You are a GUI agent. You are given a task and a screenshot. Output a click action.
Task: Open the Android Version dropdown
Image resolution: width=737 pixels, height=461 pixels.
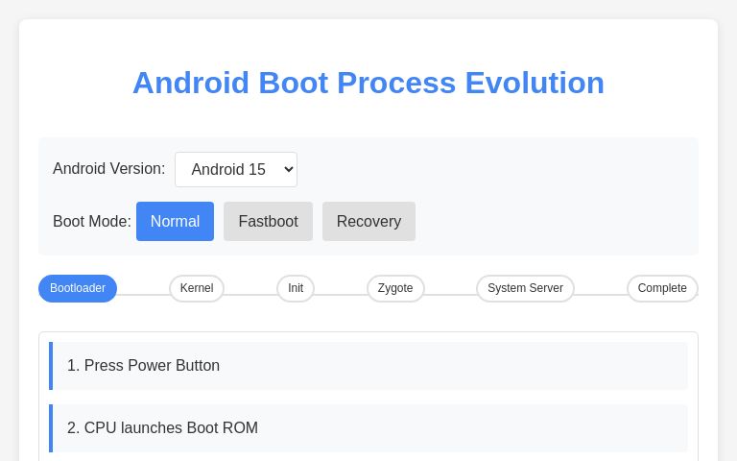point(236,169)
